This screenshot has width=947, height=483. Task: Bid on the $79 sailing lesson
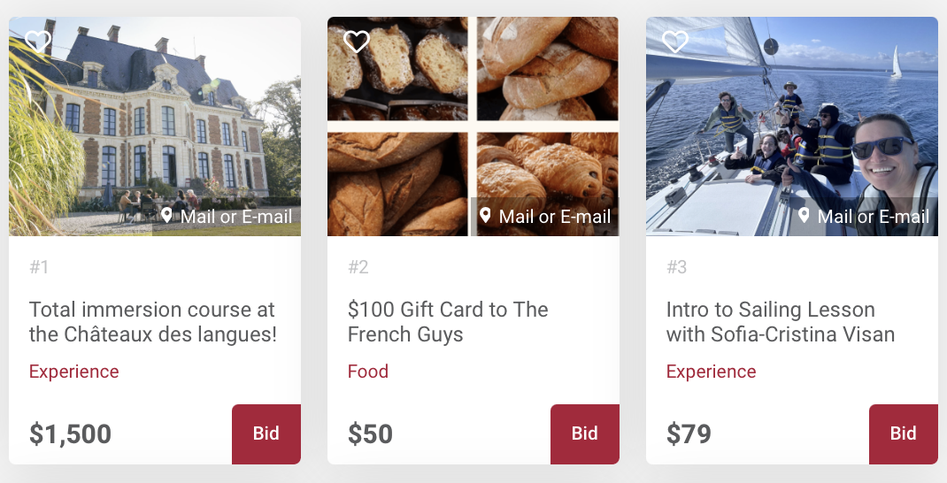[904, 433]
